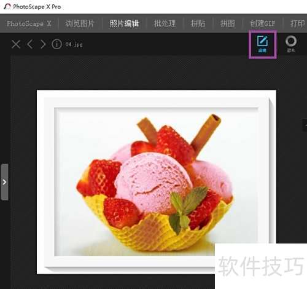This screenshot has height=289, width=307.
Task: Switch to the PhotoScape X tab
Action: pyautogui.click(x=29, y=24)
